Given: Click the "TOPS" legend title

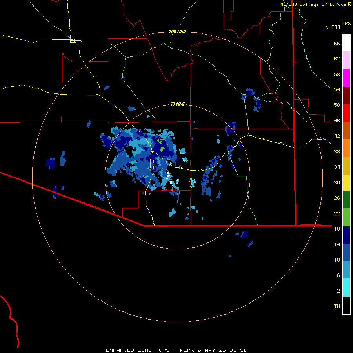Looking at the screenshot, I should click(345, 23).
